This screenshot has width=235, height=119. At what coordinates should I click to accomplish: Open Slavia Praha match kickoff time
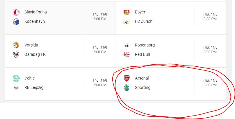100,17
